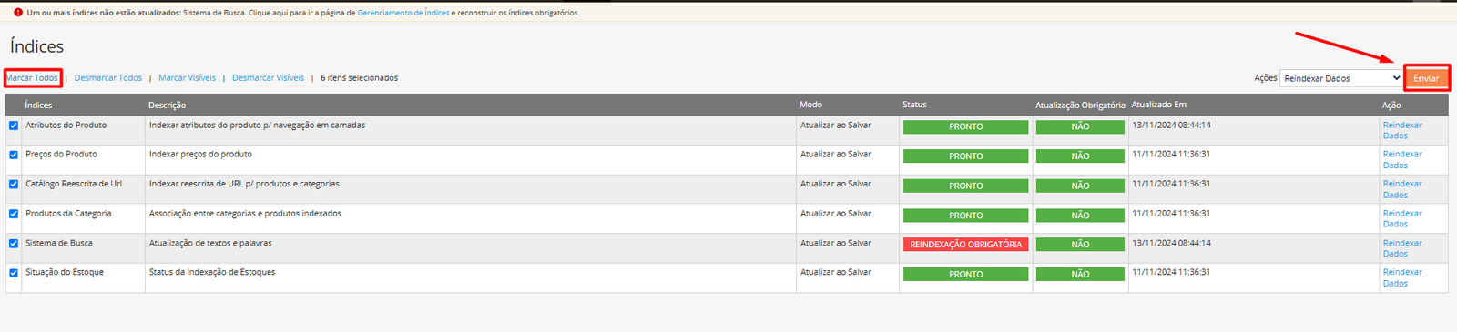This screenshot has width=1457, height=332.
Task: Click the Atualizado Em column header
Action: [1159, 105]
